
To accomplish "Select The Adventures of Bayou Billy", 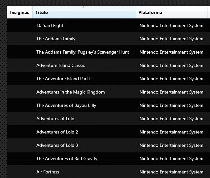I will (x=66, y=105).
